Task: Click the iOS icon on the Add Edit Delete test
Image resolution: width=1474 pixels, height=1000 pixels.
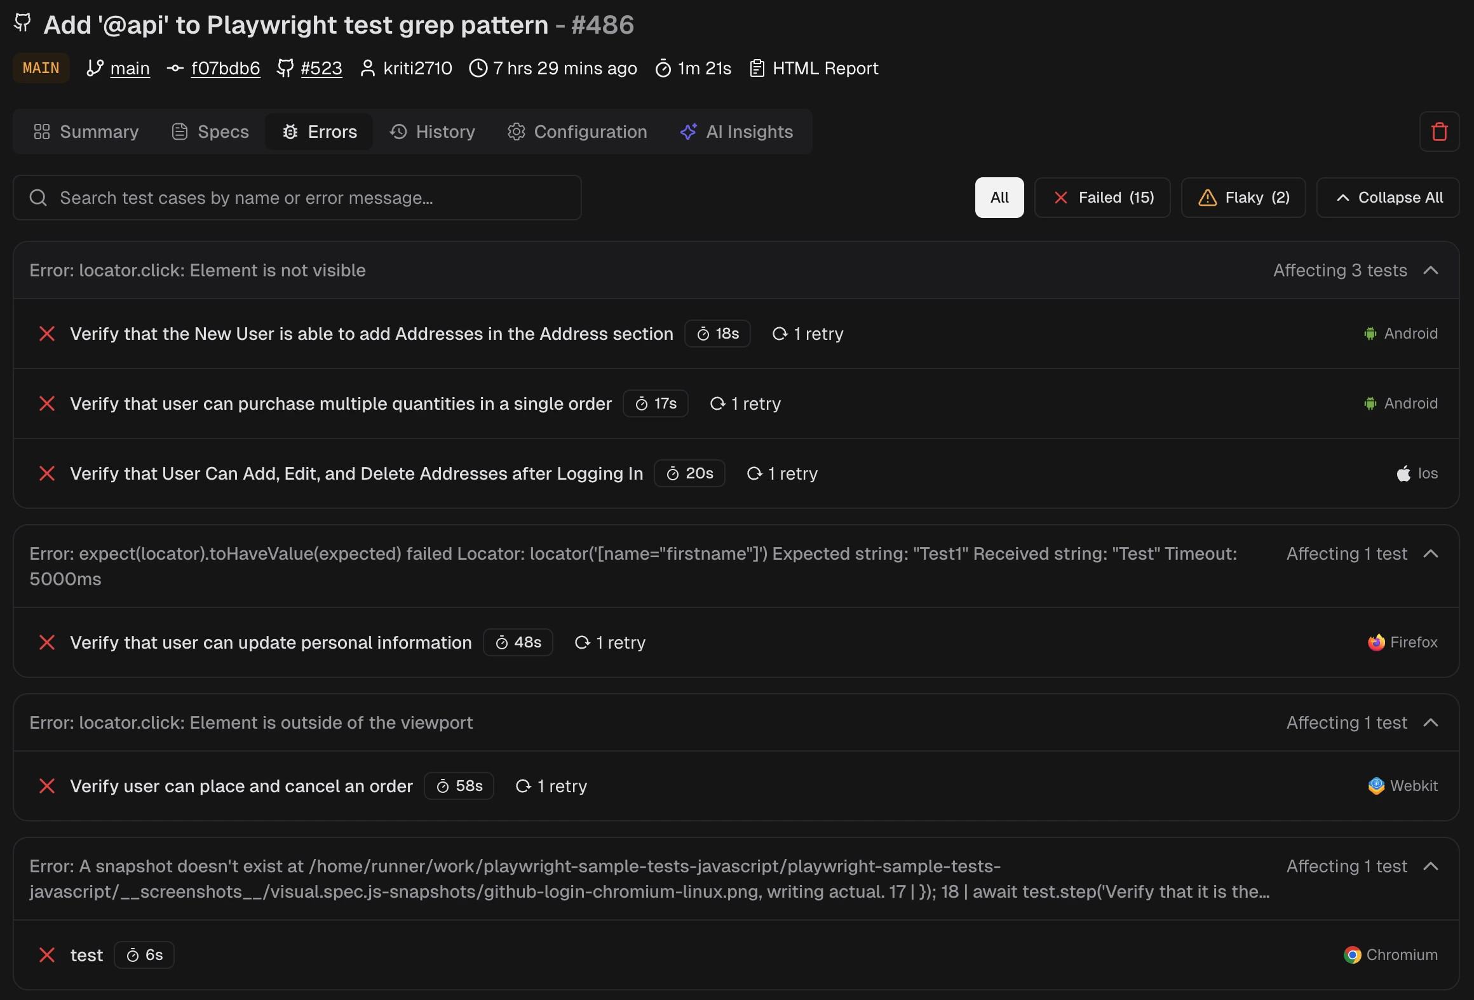Action: click(1402, 473)
